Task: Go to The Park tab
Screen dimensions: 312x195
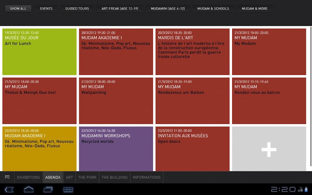Action: point(87,177)
